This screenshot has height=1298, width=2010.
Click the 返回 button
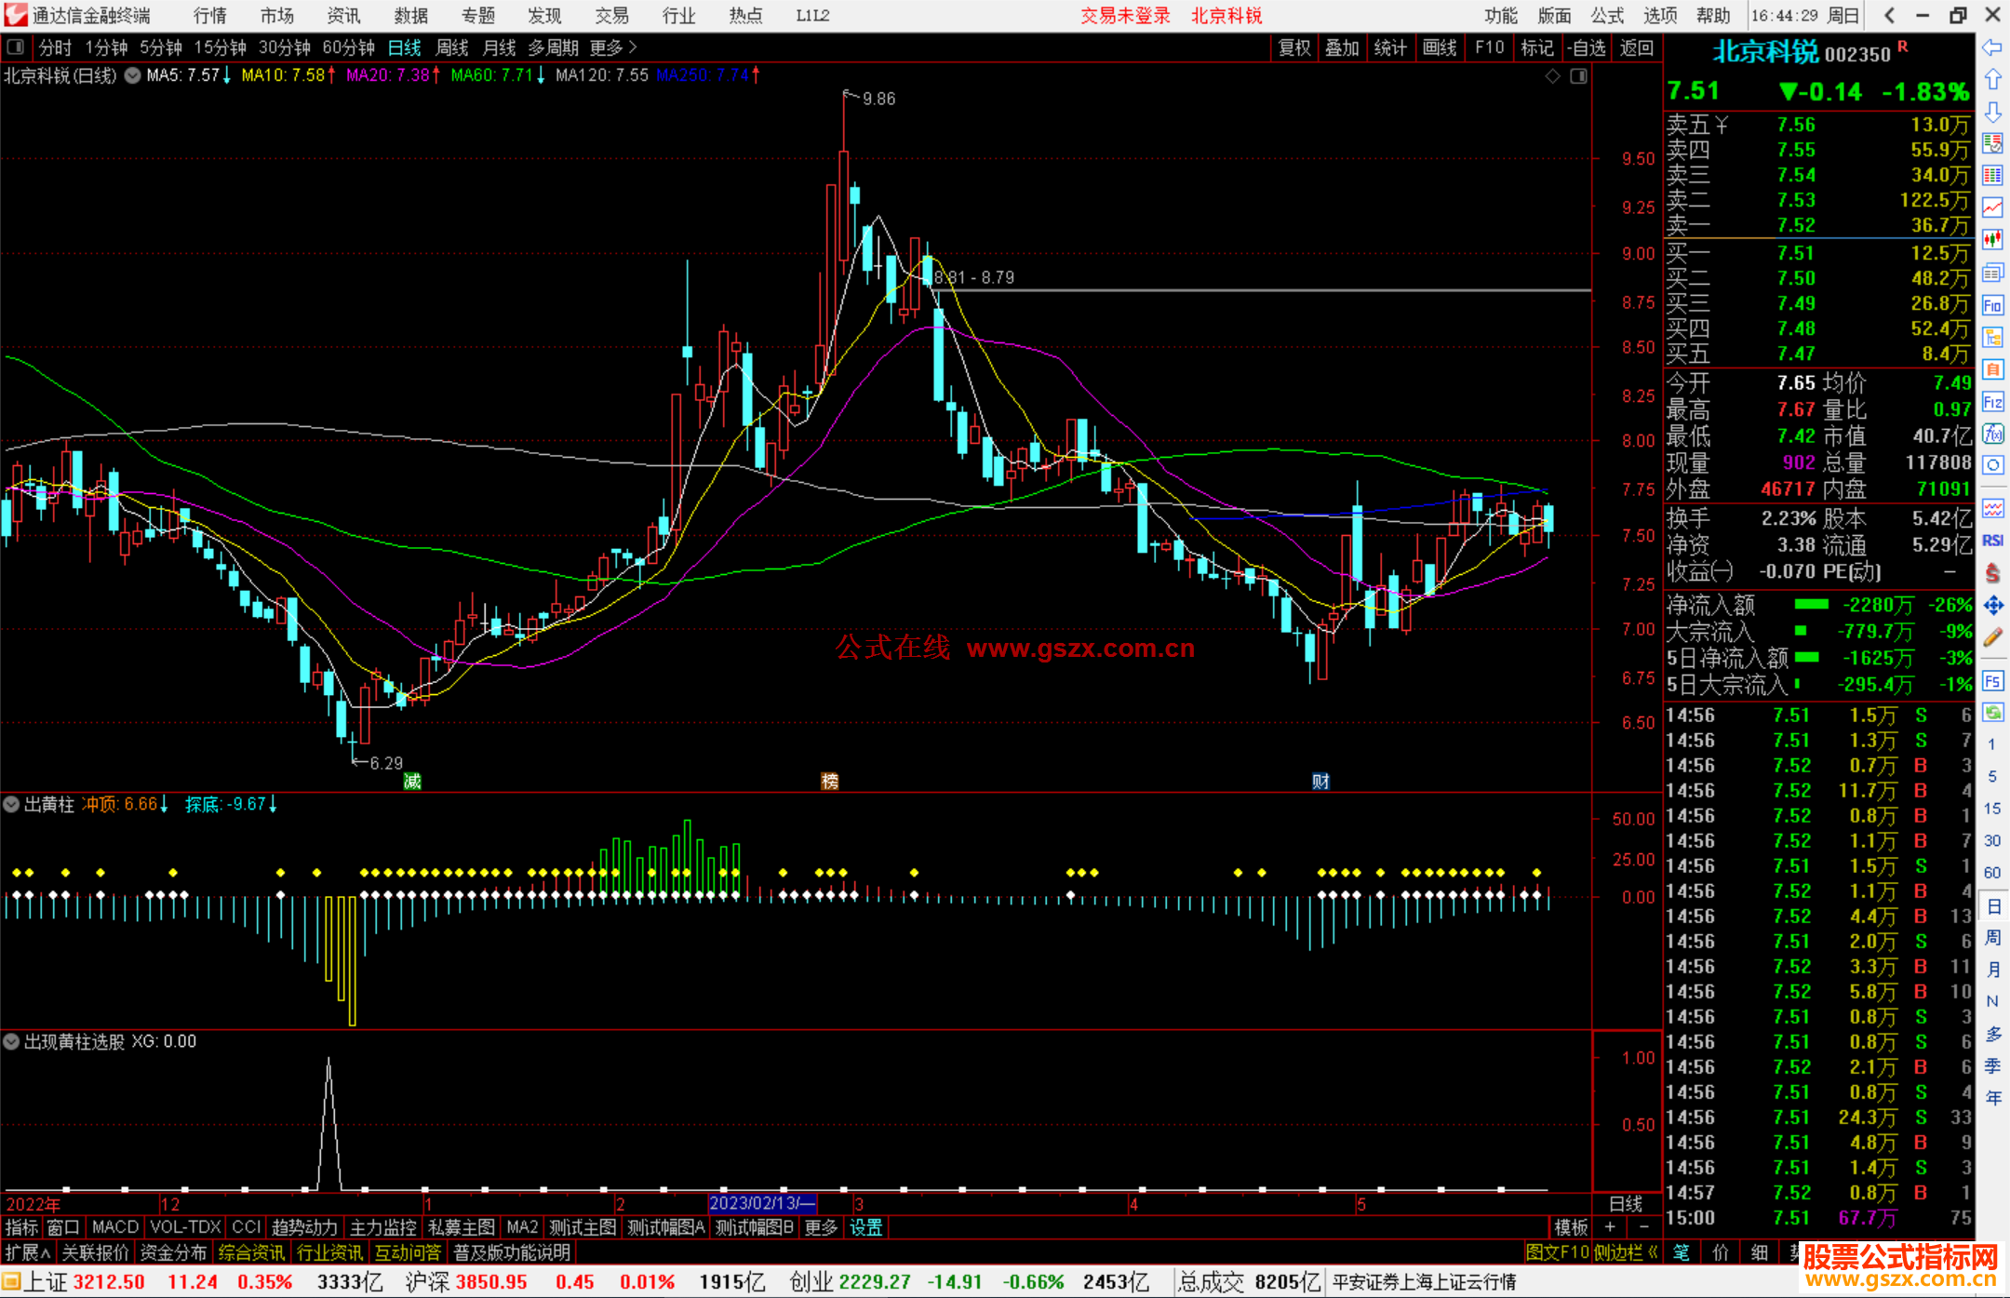point(1636,47)
